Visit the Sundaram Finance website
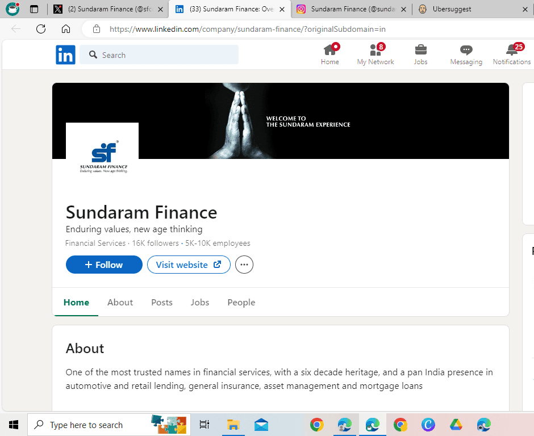Image resolution: width=534 pixels, height=436 pixels. [x=188, y=265]
